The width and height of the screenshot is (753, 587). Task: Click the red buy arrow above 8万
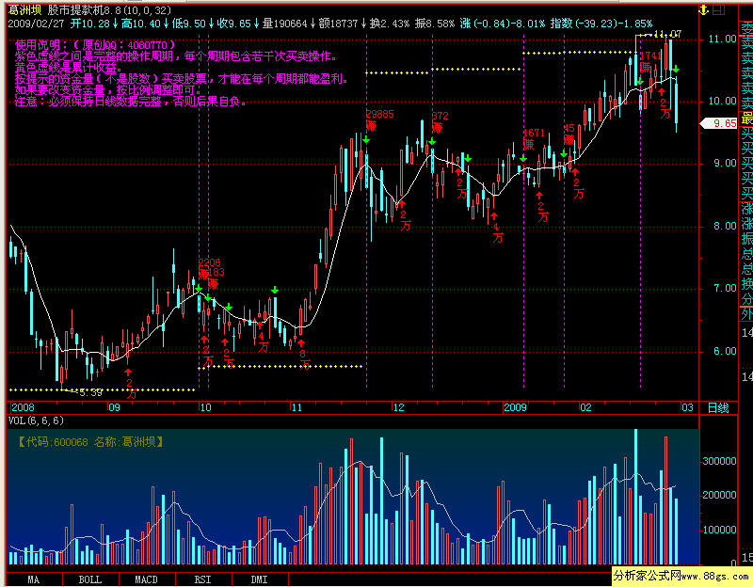(x=301, y=342)
